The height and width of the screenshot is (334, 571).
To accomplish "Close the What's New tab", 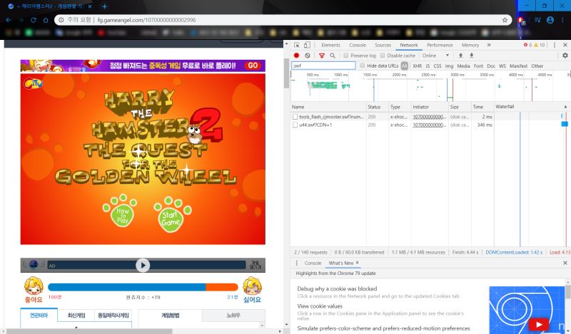I will coord(358,262).
